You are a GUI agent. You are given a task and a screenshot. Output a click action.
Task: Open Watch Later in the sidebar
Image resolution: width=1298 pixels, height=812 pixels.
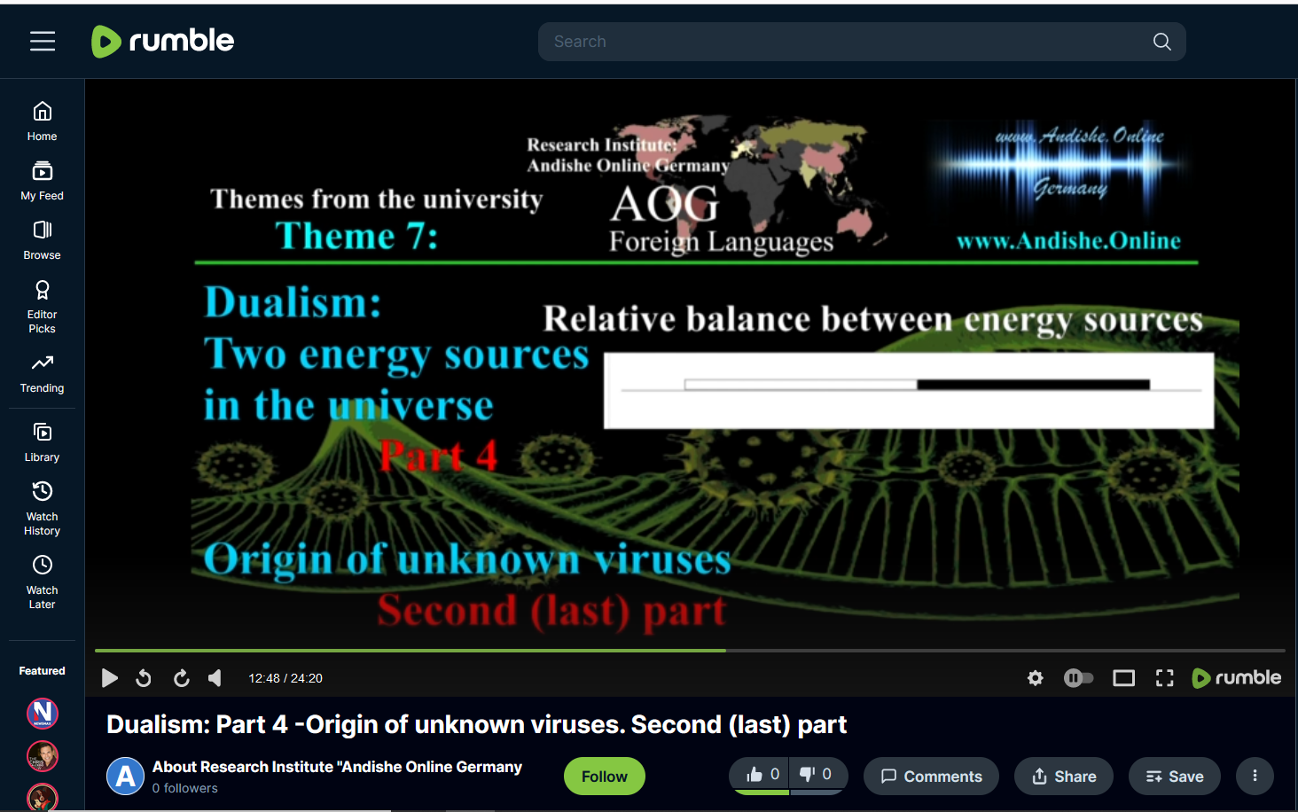click(42, 582)
